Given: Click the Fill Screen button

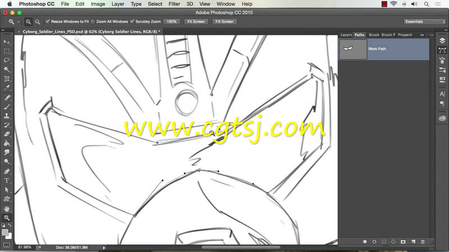Looking at the screenshot, I should [224, 22].
